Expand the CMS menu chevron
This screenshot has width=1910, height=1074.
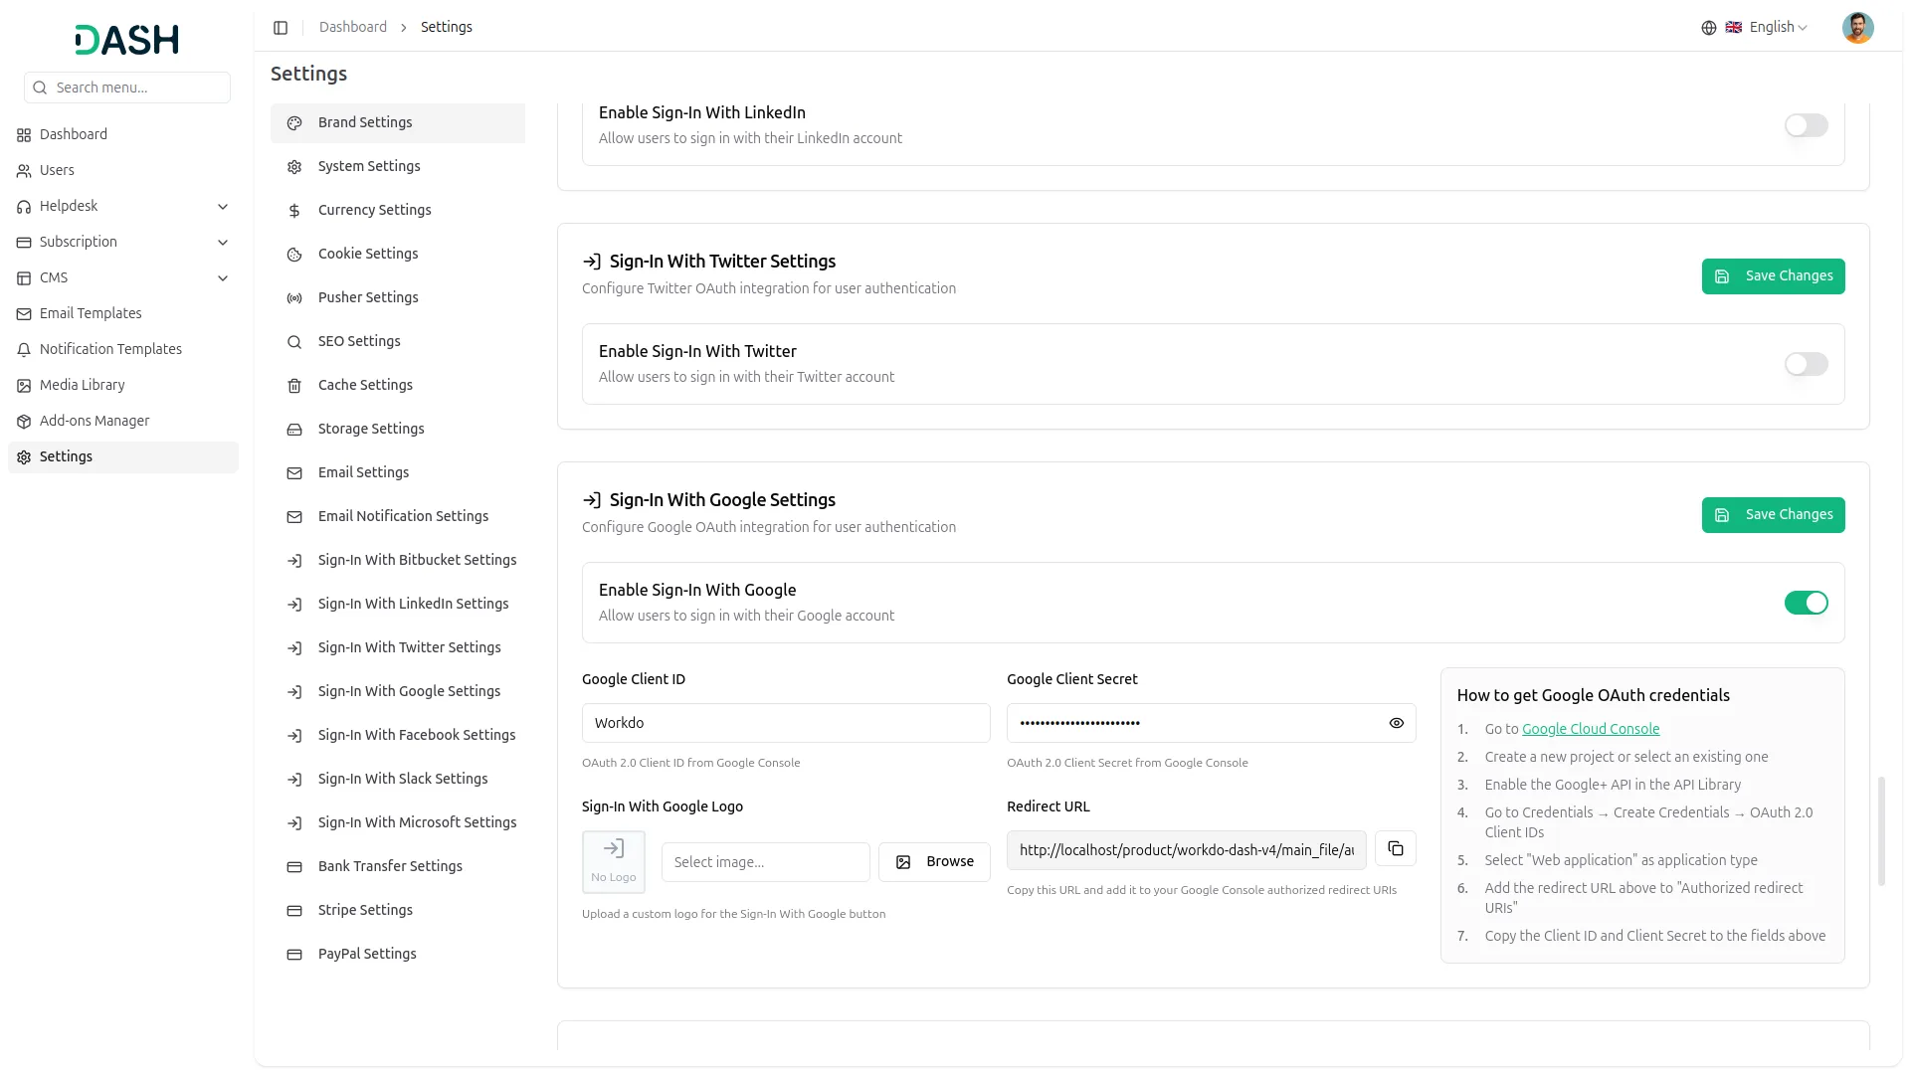point(223,278)
